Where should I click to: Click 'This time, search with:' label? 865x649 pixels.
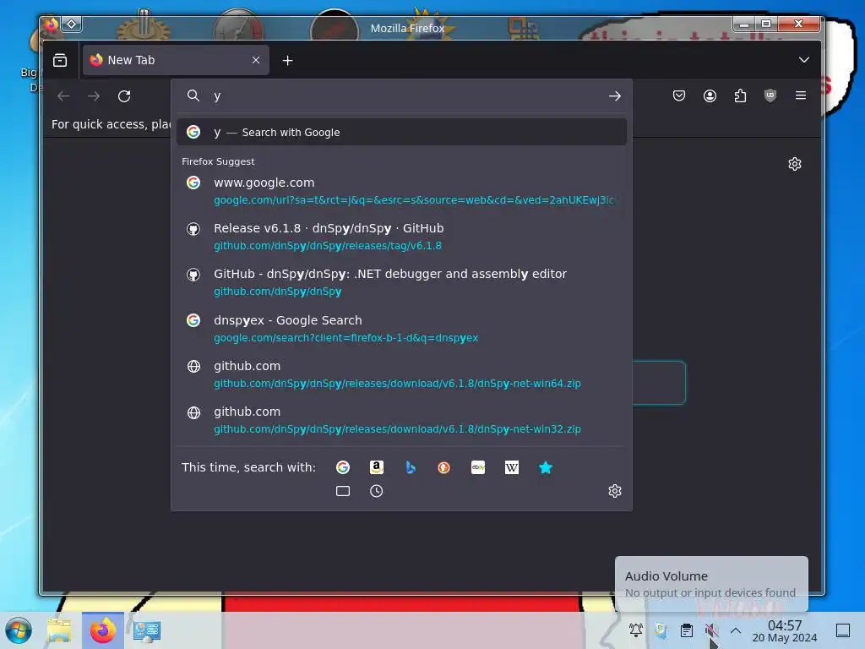(x=249, y=467)
